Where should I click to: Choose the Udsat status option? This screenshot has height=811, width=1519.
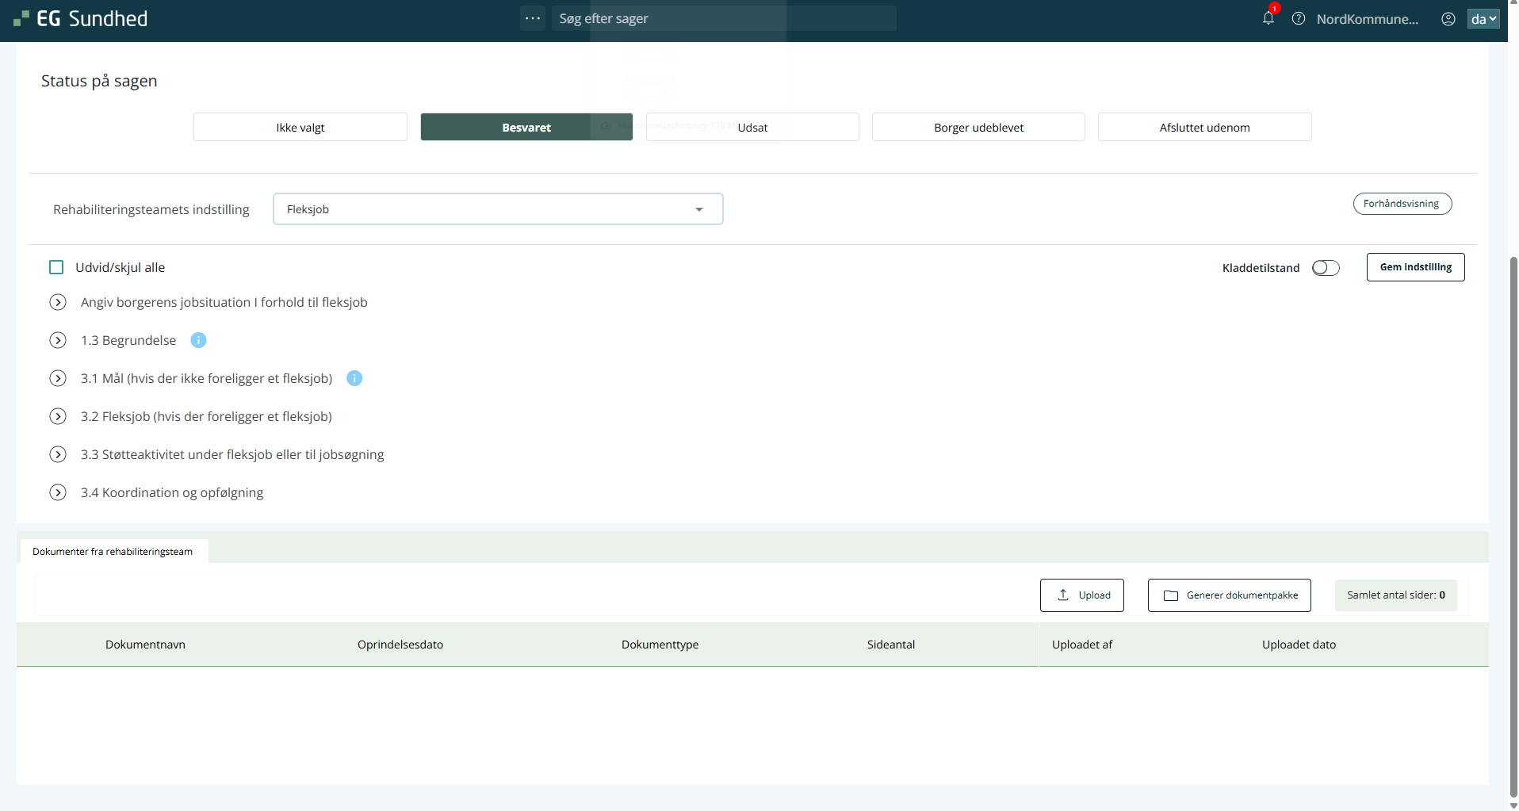(752, 128)
